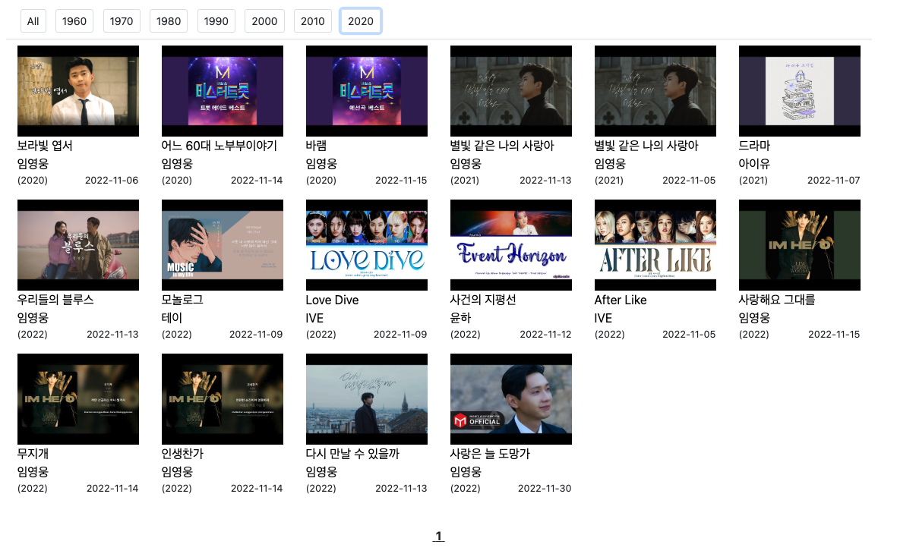Screen dimensions: 897x560
Task: Click date 2022-11-07 under 드라마
Action: tap(833, 181)
